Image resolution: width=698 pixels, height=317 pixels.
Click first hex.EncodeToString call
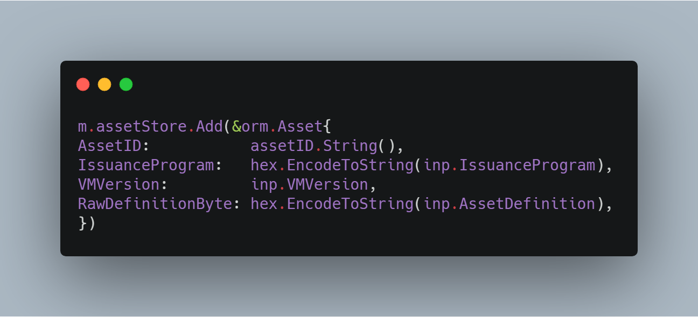pyautogui.click(x=332, y=165)
